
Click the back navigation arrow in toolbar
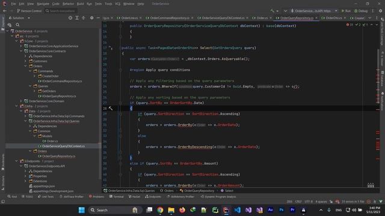point(5,11)
